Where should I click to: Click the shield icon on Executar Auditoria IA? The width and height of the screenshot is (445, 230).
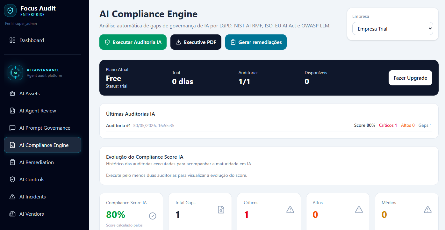[x=107, y=42]
